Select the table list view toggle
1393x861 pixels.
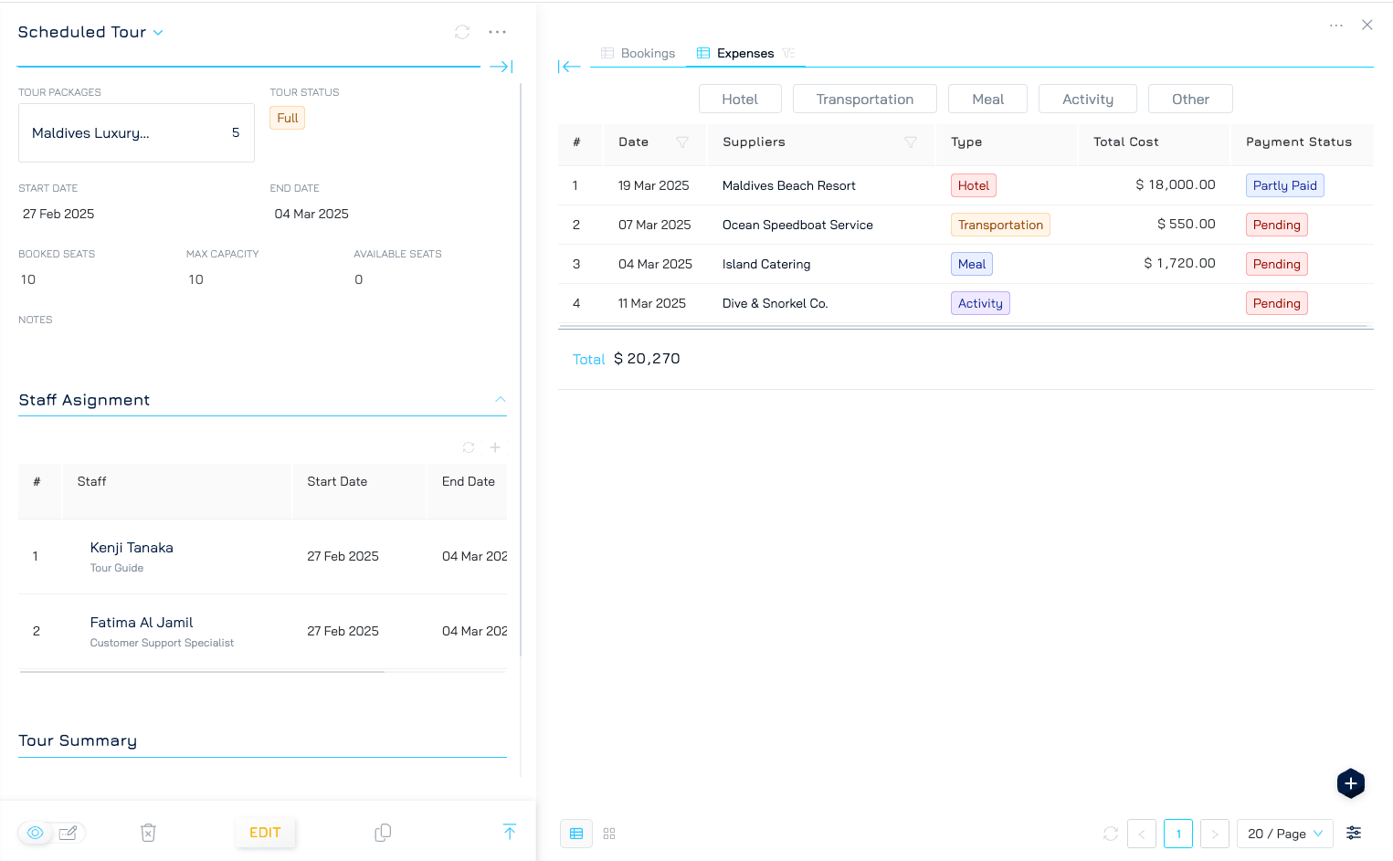[576, 834]
